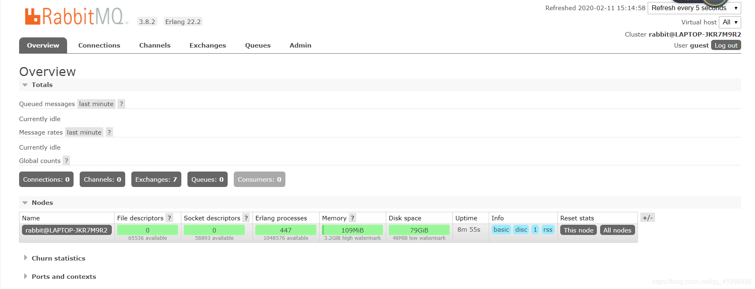Click the File descriptors 0 usage bar
Viewport: 755px width, 289px height.
[x=148, y=230]
